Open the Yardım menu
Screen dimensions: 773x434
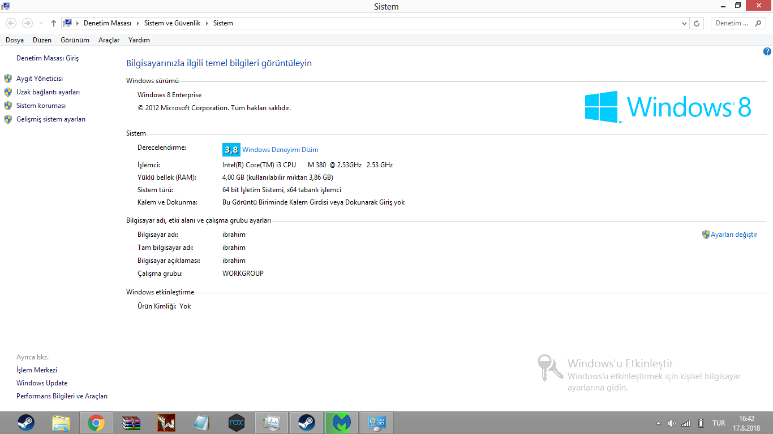point(139,40)
